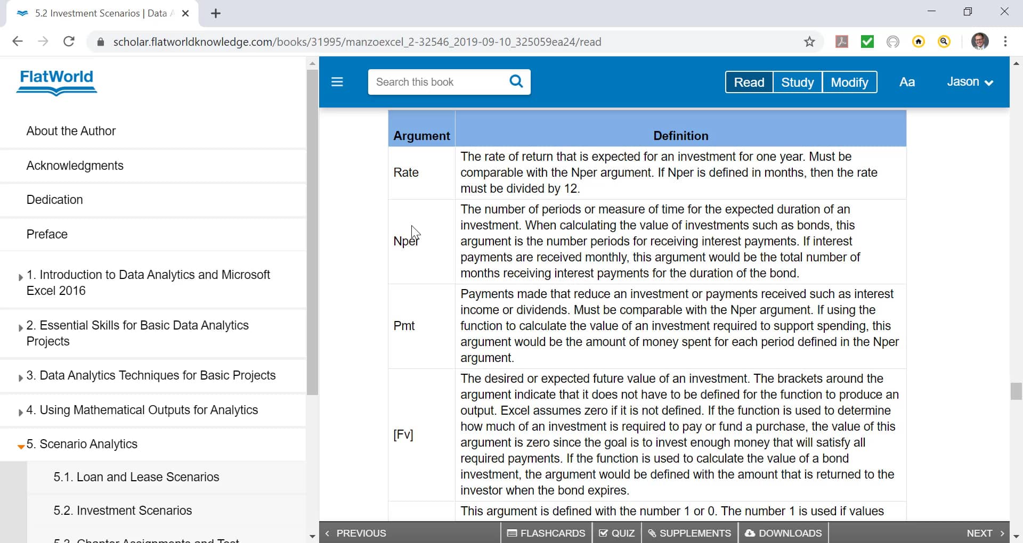View site security lock info
Viewport: 1023px width, 543px height.
(100, 42)
